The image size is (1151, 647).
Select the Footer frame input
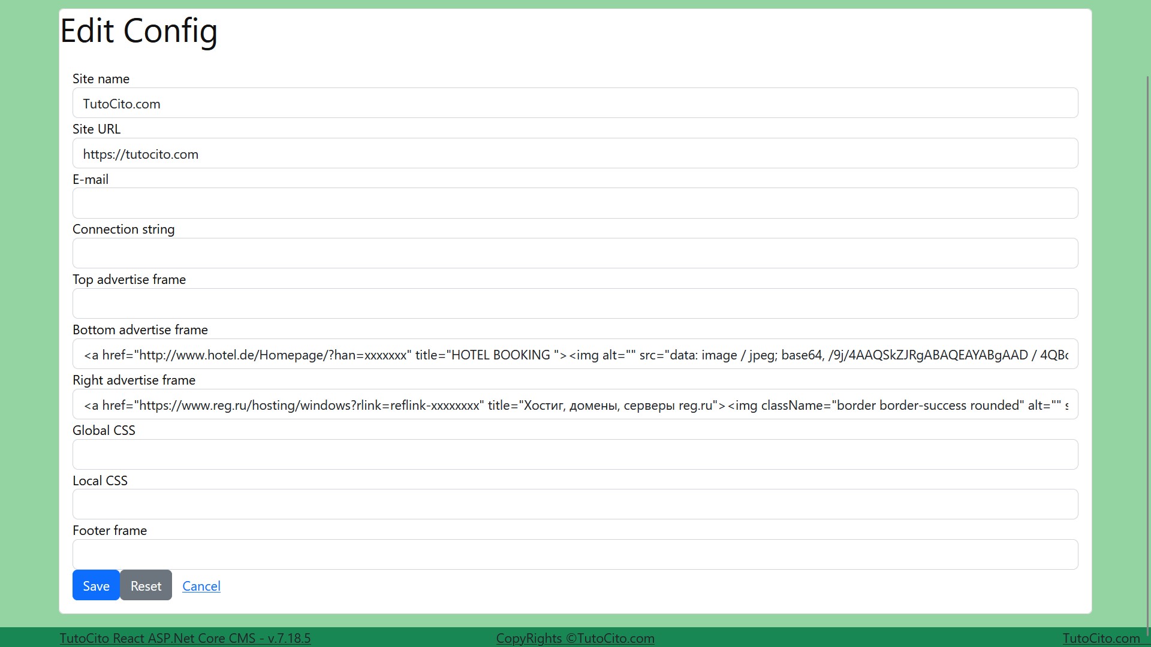[575, 555]
